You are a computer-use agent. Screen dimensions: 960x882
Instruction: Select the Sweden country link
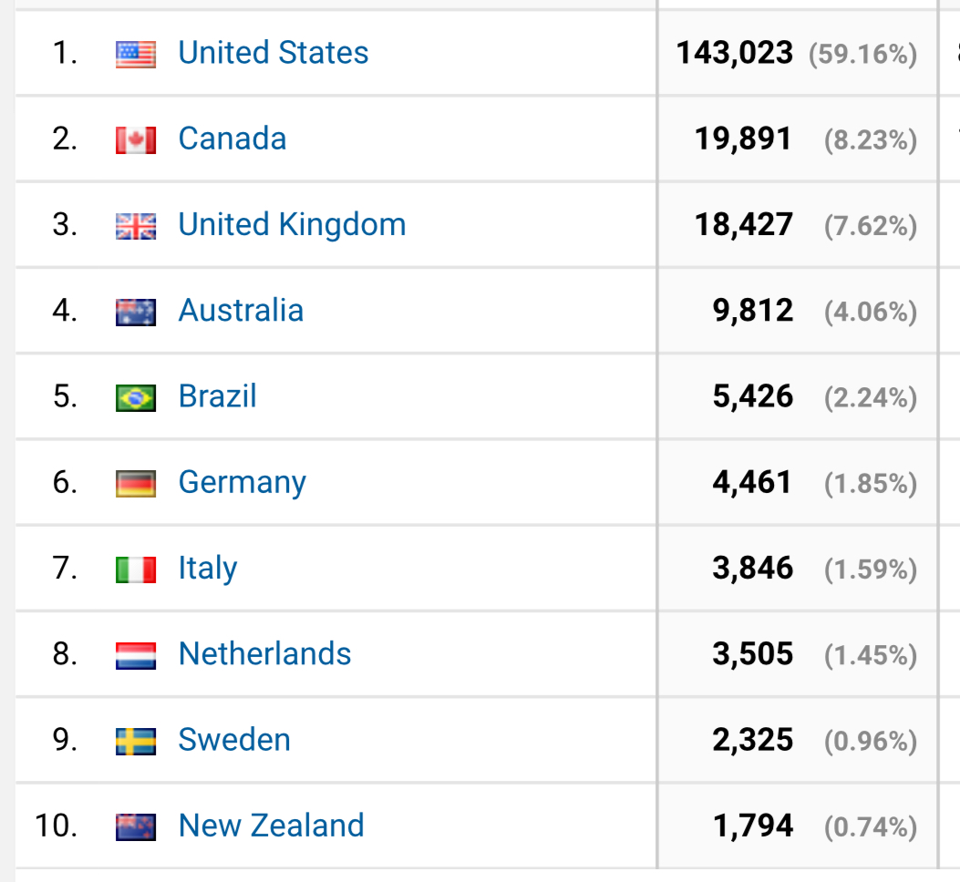[234, 739]
